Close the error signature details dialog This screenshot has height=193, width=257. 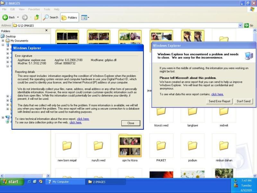(x=131, y=123)
